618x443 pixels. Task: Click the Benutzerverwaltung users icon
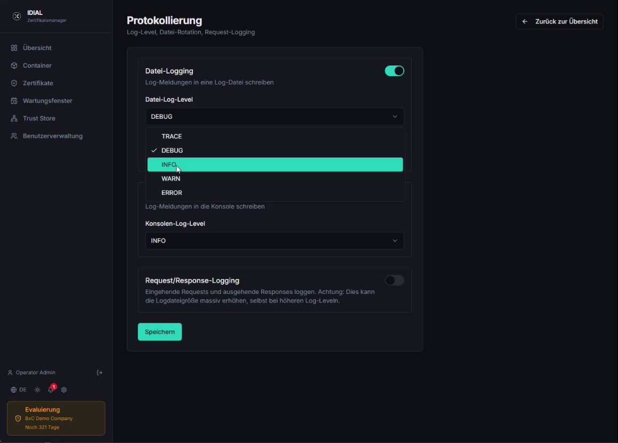[14, 136]
